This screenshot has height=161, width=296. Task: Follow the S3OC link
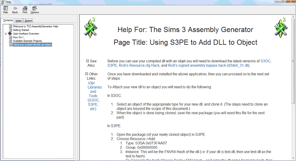point(265,61)
